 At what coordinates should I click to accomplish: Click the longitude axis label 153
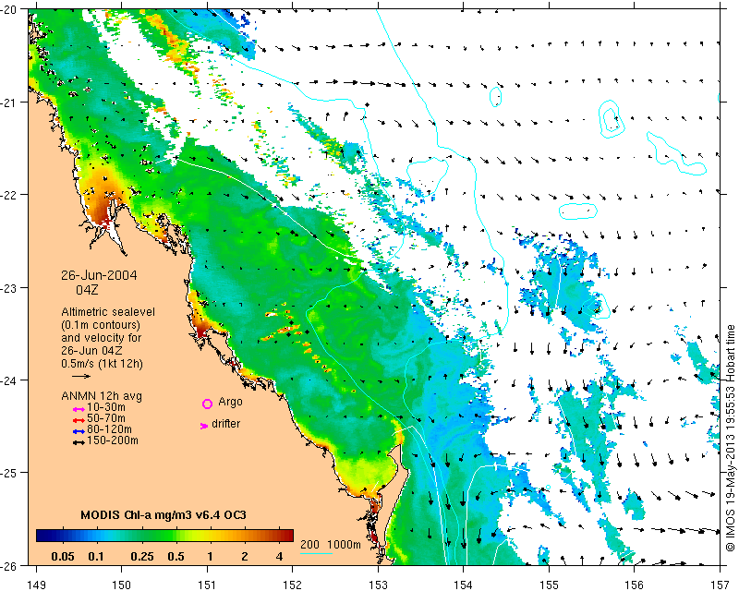point(378,585)
